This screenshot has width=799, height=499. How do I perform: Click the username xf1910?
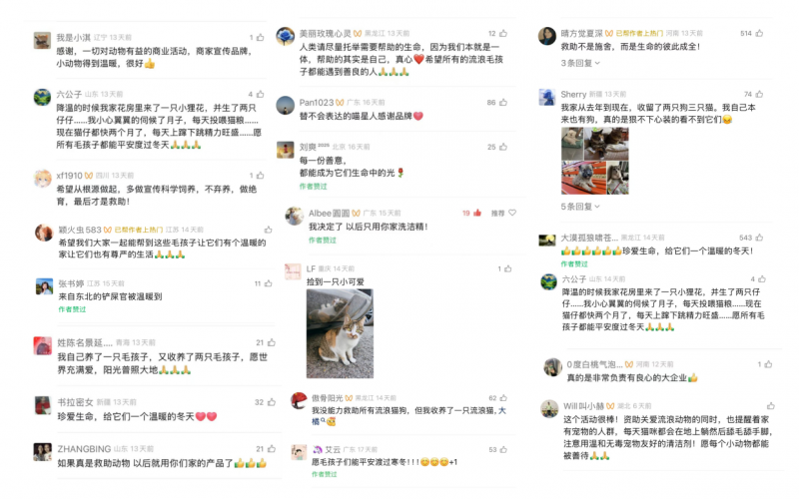coord(69,176)
